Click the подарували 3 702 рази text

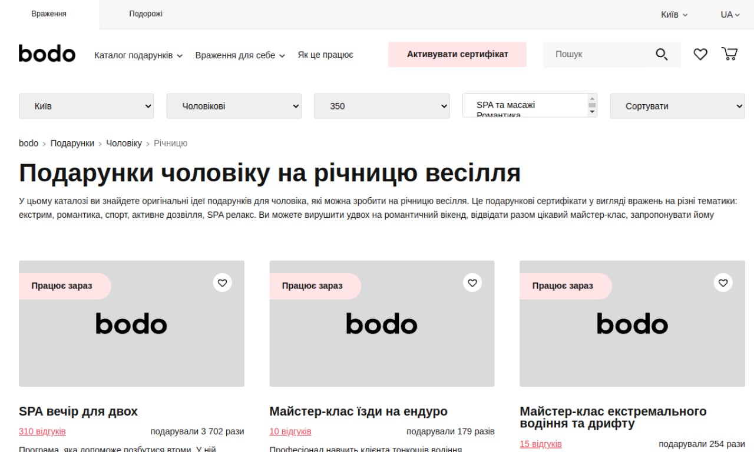pos(197,431)
